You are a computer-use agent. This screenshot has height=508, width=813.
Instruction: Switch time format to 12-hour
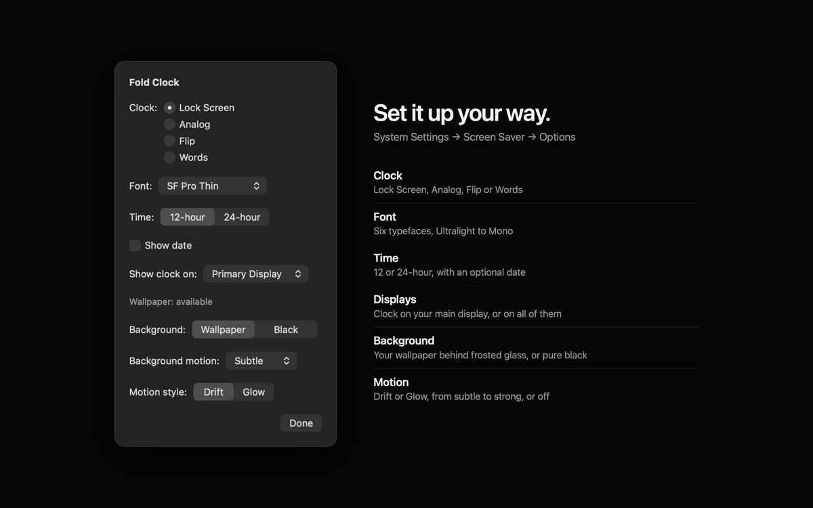coord(188,217)
